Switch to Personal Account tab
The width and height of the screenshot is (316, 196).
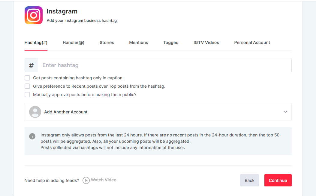(252, 42)
